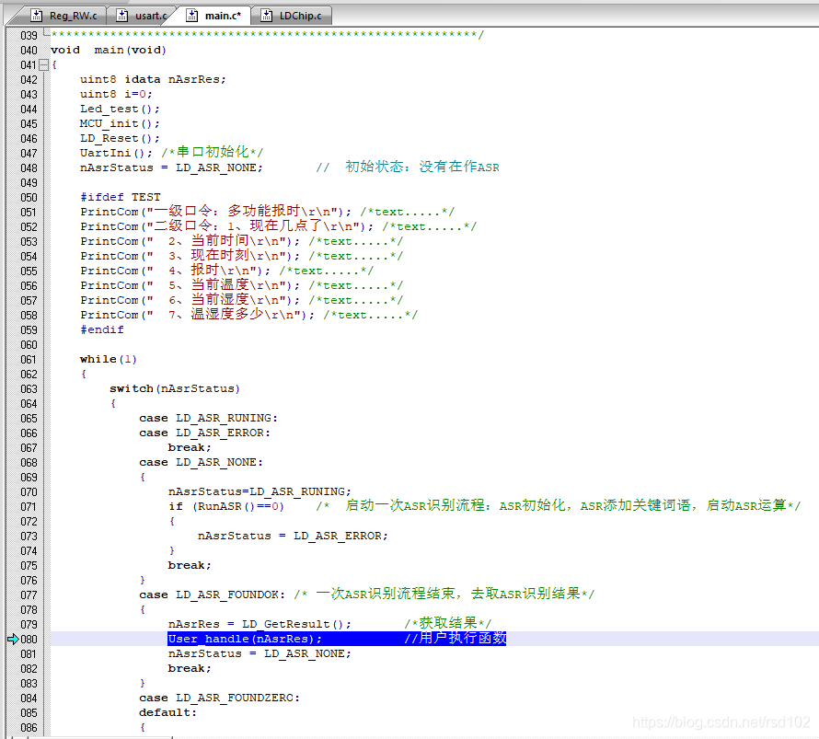Click the 'break;' on line 075
The width and height of the screenshot is (819, 739).
tap(190, 566)
